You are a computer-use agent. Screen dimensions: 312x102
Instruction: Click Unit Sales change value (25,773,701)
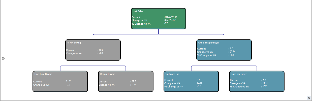171,20
